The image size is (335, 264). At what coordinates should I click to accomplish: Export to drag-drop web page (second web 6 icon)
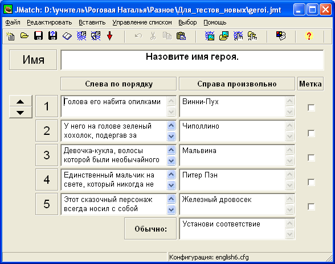click(96, 36)
